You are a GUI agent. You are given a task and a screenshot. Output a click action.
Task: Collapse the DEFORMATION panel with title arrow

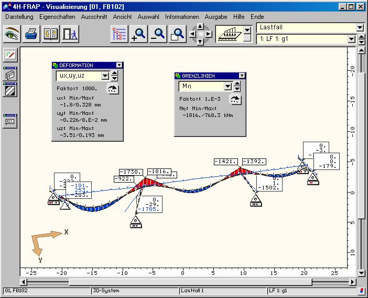point(120,66)
